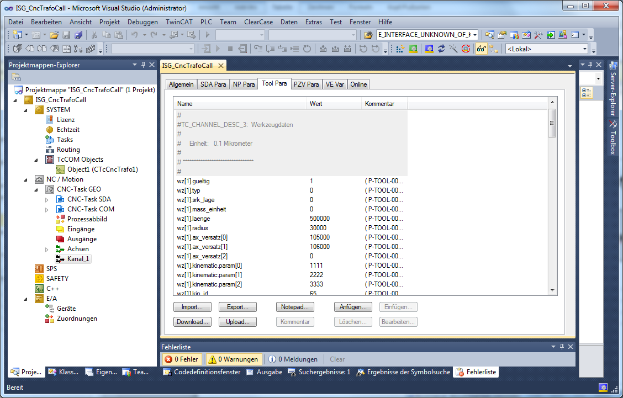Switch to the VE Var tab

[x=335, y=84]
